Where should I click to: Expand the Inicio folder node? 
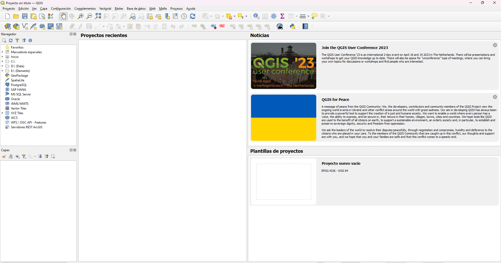(x=2, y=57)
